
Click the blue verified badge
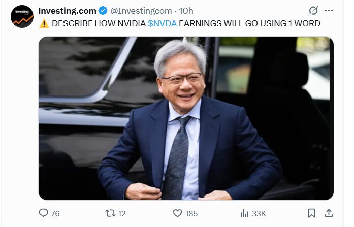(x=103, y=11)
